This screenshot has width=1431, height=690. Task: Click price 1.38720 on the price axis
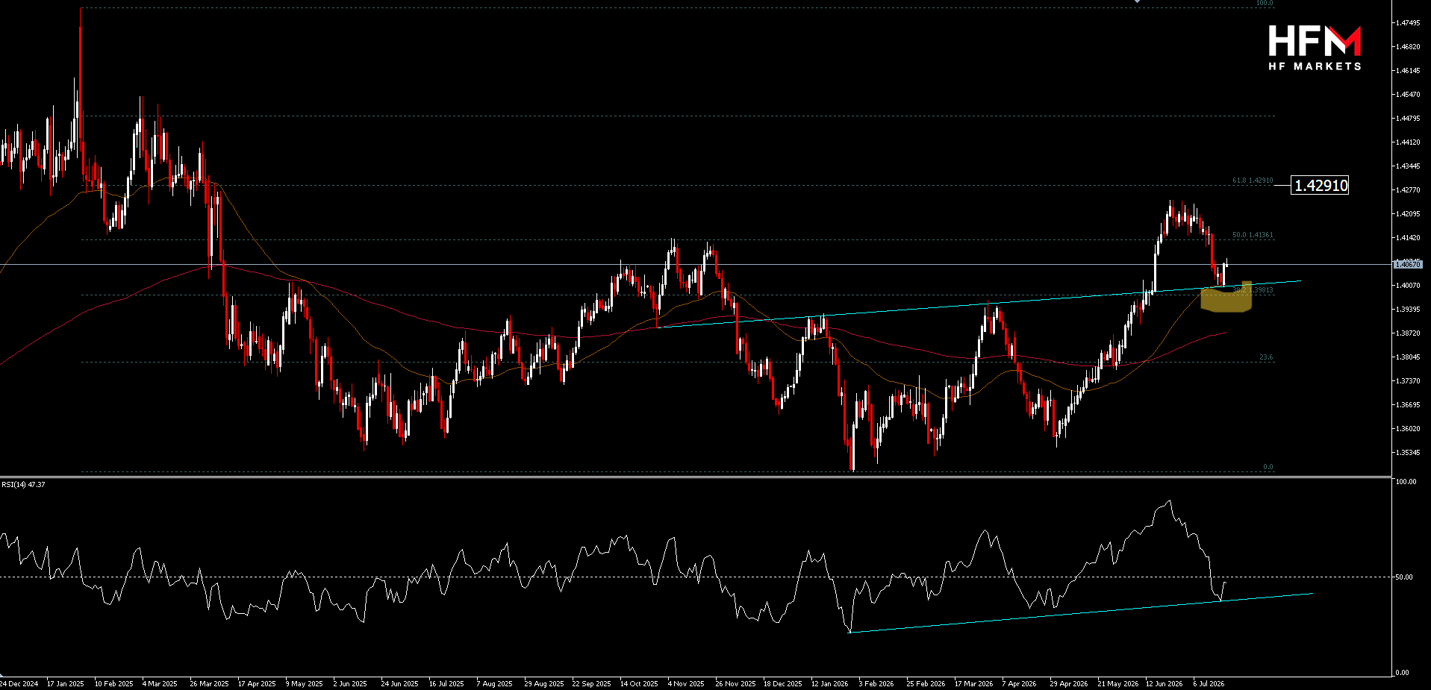1408,333
